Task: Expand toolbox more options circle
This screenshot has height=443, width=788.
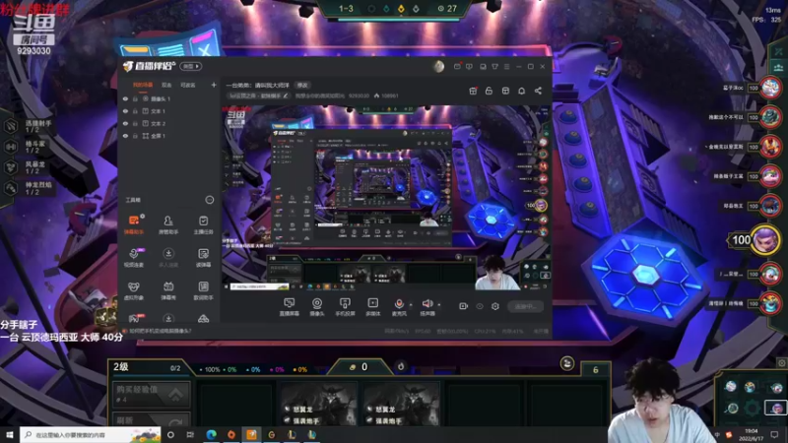Action: pyautogui.click(x=210, y=200)
